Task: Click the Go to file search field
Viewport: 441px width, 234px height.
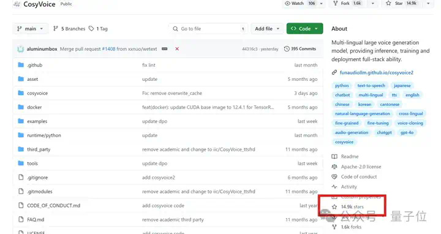Action: (208, 28)
